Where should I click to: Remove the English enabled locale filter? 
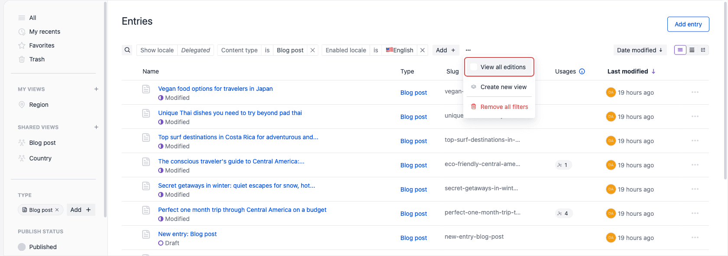422,50
